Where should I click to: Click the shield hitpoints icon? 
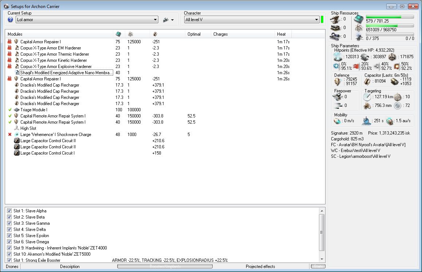pyautogui.click(x=338, y=57)
